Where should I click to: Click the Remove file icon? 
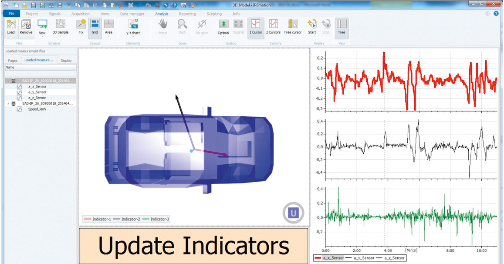tap(26, 26)
